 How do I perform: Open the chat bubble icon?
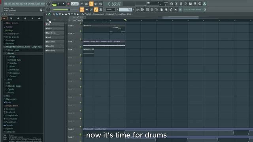tap(200, 4)
